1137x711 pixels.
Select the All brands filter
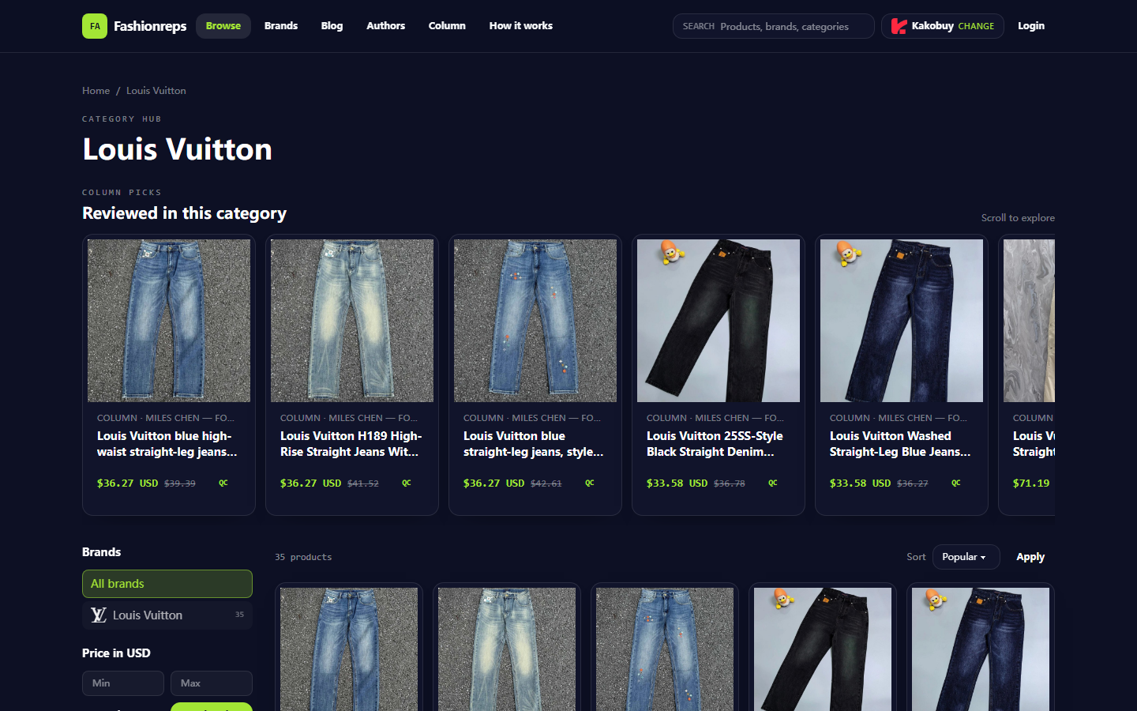pyautogui.click(x=167, y=584)
